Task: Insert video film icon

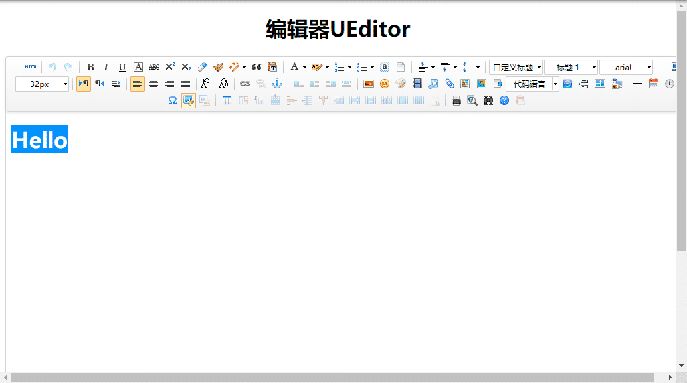Action: [x=417, y=84]
